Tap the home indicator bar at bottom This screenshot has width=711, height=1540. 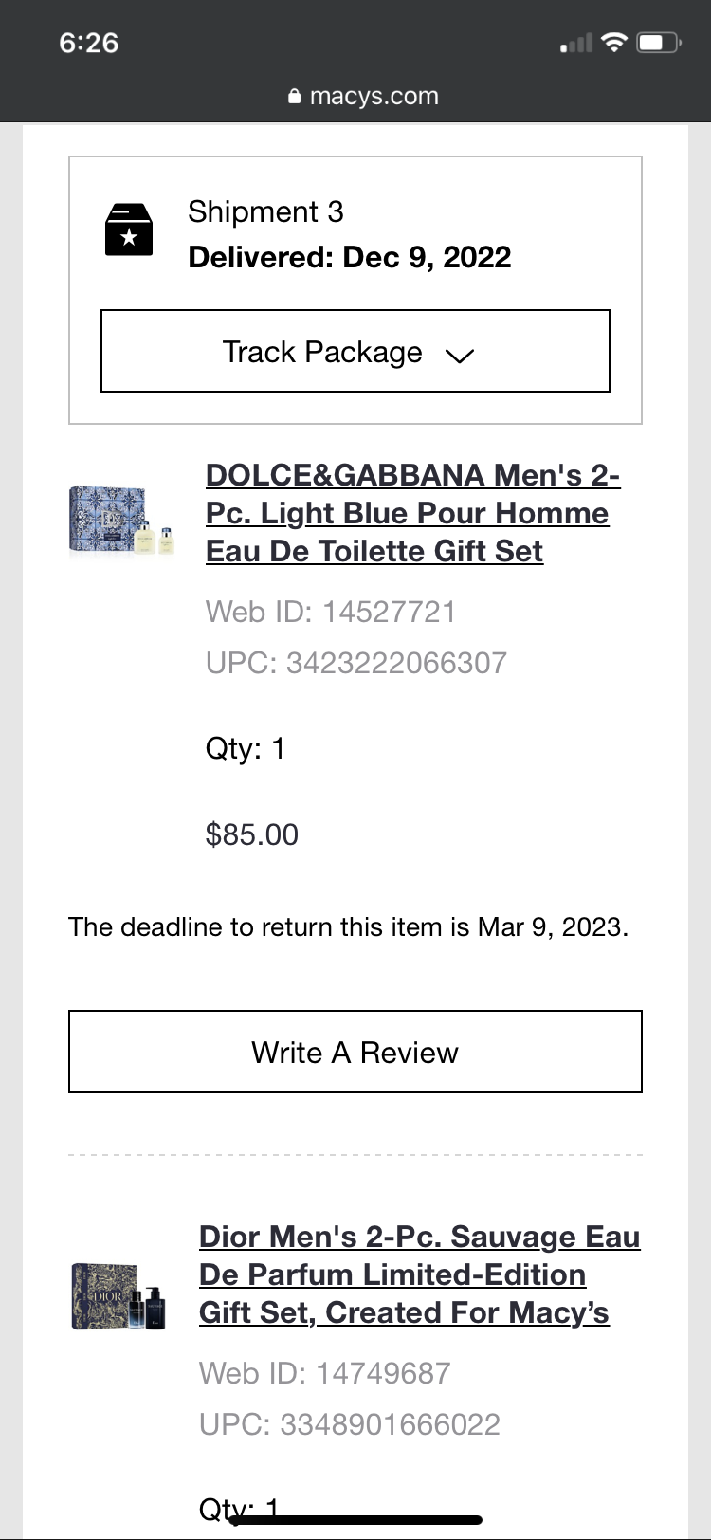pyautogui.click(x=355, y=1519)
